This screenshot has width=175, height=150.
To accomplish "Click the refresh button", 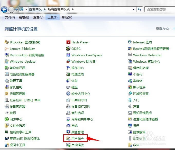I will point(140,9).
